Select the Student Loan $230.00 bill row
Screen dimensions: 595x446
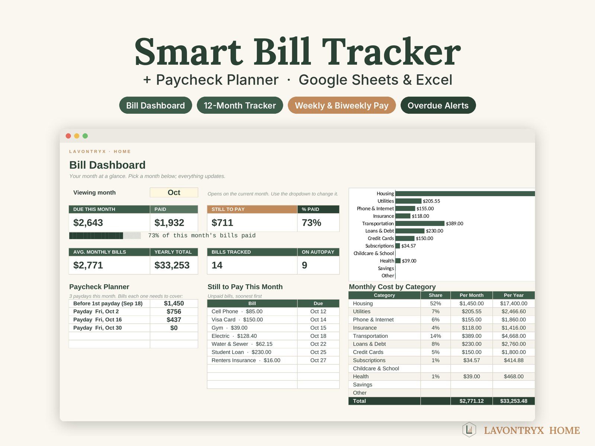[x=273, y=352]
